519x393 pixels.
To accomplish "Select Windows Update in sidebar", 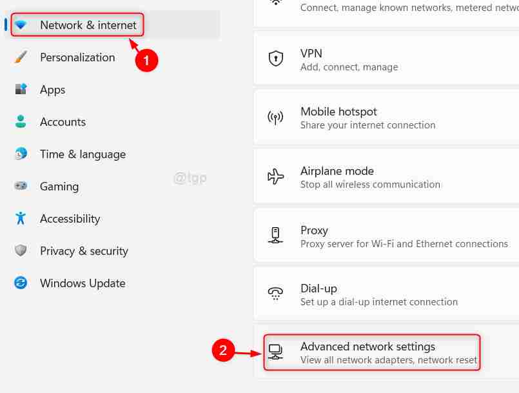I will [83, 283].
